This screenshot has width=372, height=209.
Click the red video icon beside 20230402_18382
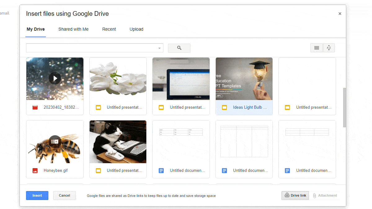(x=35, y=107)
